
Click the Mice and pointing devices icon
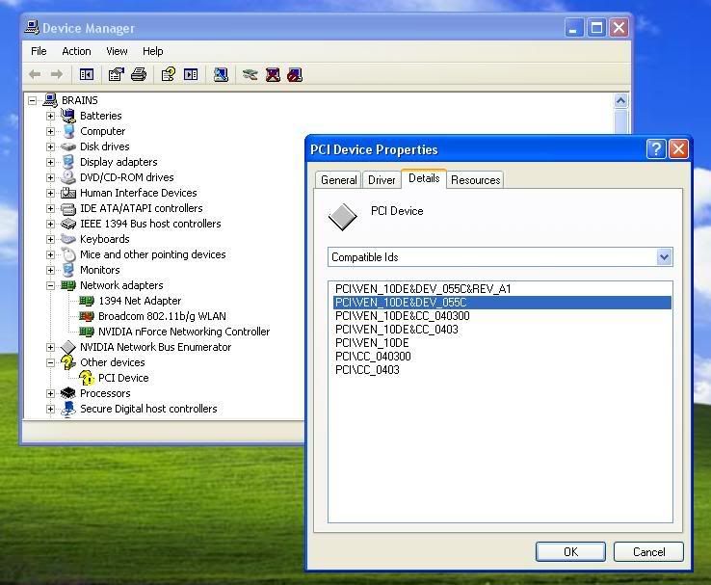pyautogui.click(x=68, y=254)
